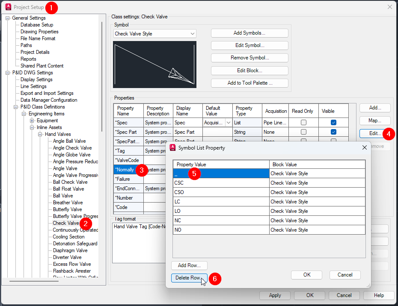Click the Edit Block button

tap(249, 71)
